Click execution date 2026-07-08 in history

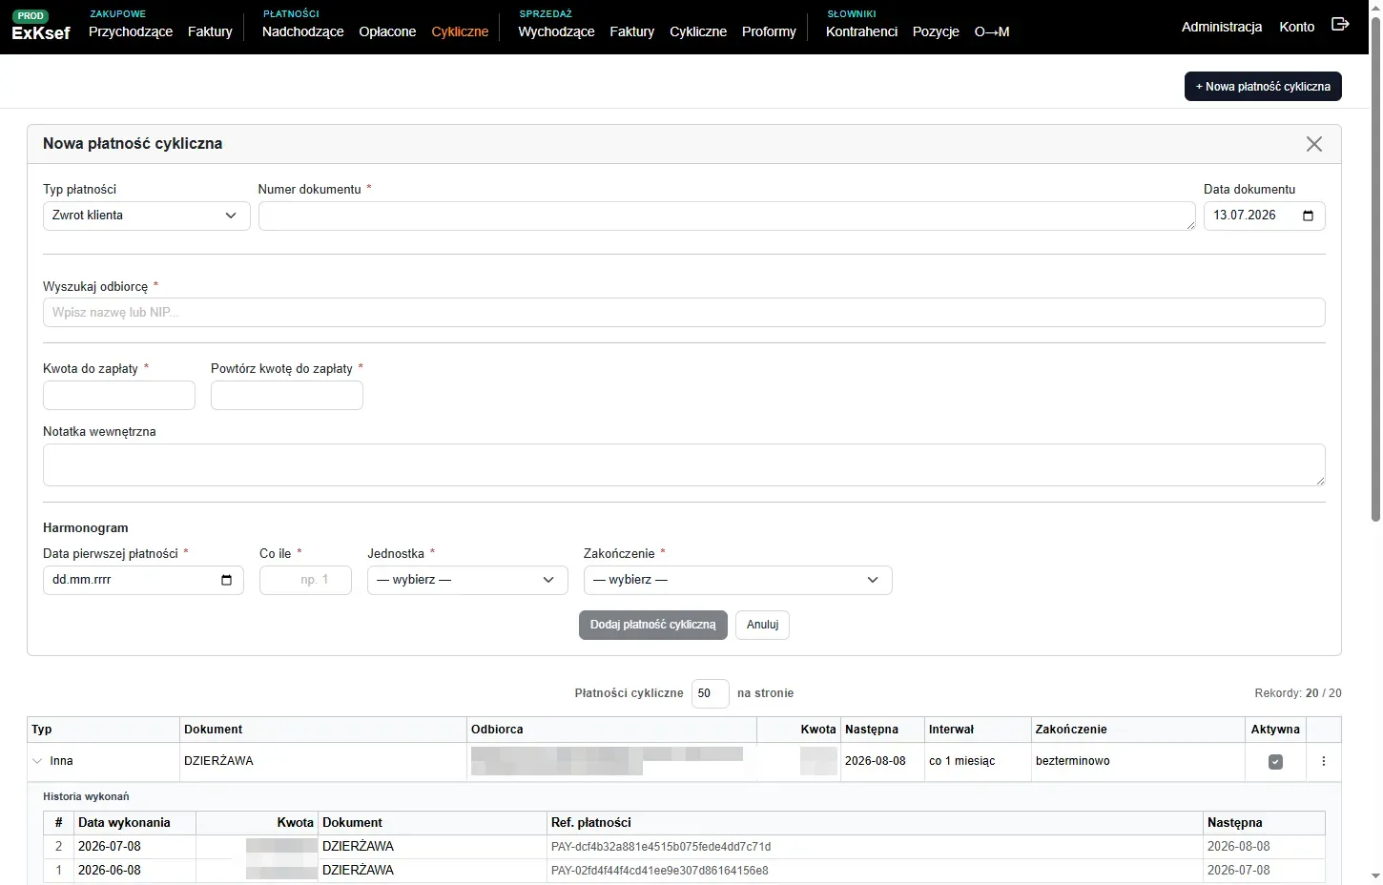[x=110, y=847]
